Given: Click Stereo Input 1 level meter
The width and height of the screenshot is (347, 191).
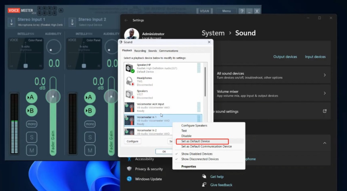Looking at the screenshot, I should pos(14,123).
